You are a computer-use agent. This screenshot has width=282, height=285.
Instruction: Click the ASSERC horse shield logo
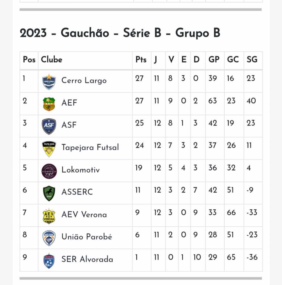[x=49, y=193]
